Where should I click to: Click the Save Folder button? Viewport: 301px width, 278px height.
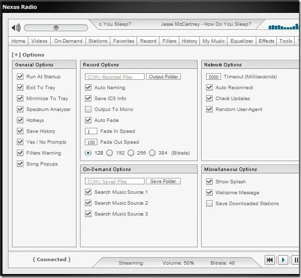point(163,181)
